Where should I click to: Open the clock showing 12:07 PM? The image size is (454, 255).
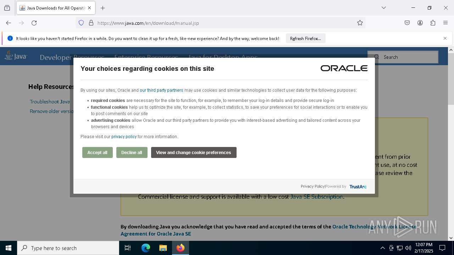coord(424,248)
